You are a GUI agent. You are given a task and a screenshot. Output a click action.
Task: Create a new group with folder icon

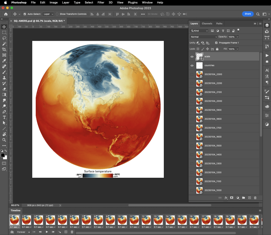[x=243, y=198]
